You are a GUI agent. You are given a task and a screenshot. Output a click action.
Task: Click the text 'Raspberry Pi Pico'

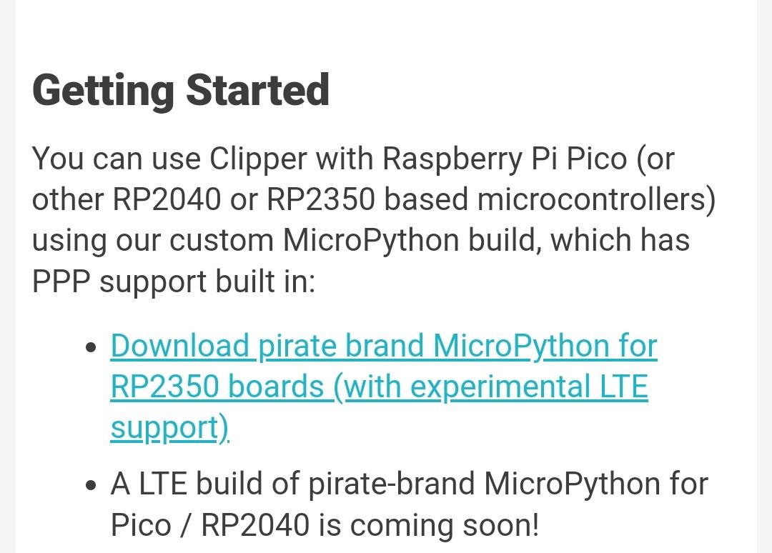coord(505,159)
